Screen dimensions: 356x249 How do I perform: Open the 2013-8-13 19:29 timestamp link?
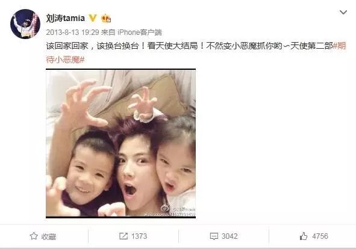point(72,32)
